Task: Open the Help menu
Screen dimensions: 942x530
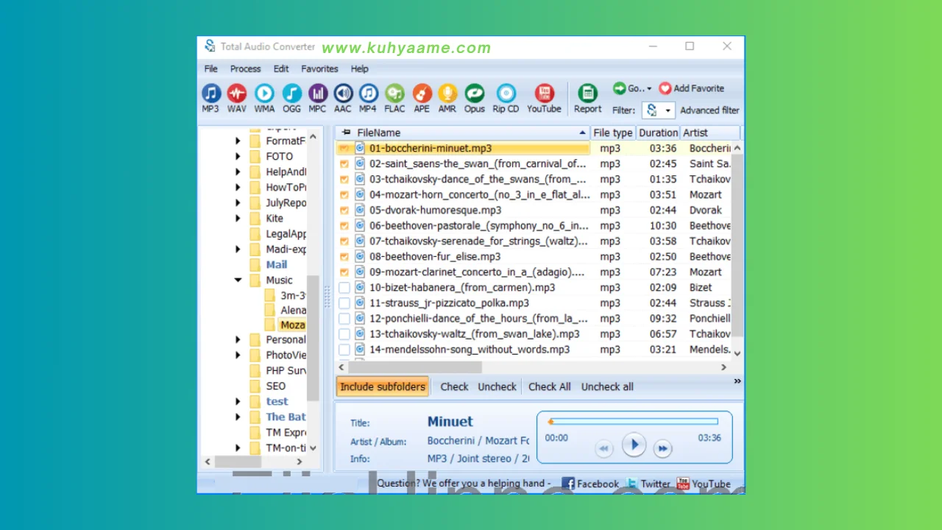Action: click(x=359, y=68)
